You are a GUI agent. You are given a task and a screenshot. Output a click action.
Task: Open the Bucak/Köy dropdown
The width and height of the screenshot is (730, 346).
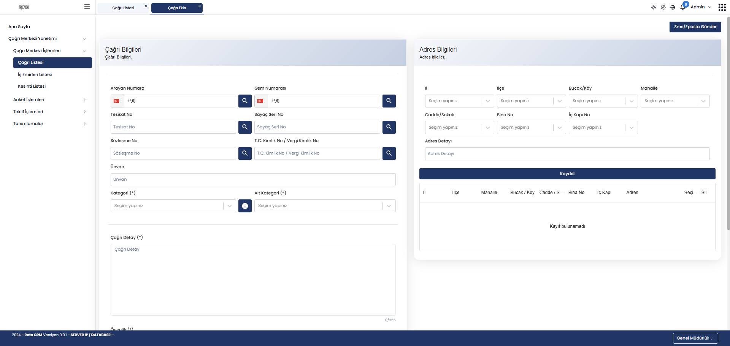coord(603,101)
